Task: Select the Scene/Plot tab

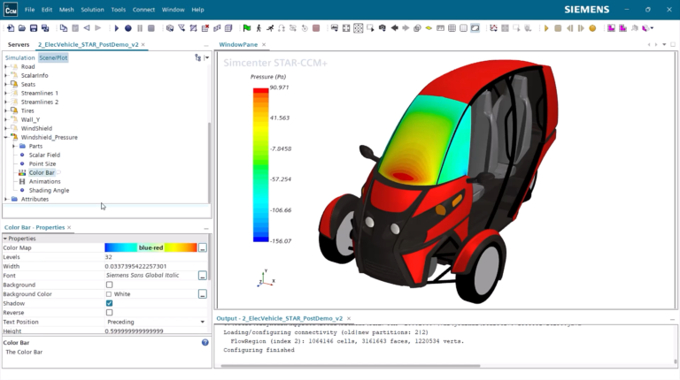Action: 53,57
